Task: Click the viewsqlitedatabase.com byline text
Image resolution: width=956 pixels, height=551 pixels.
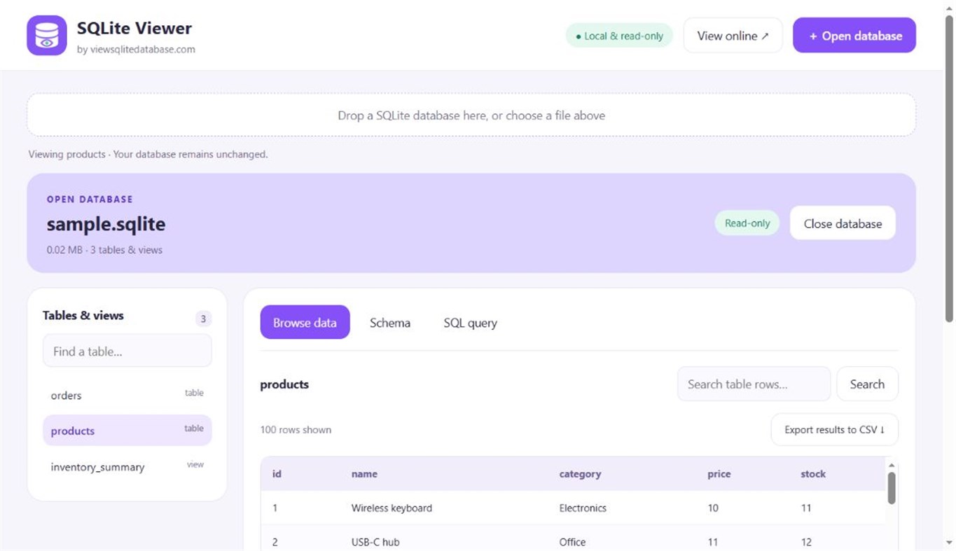Action: [136, 50]
